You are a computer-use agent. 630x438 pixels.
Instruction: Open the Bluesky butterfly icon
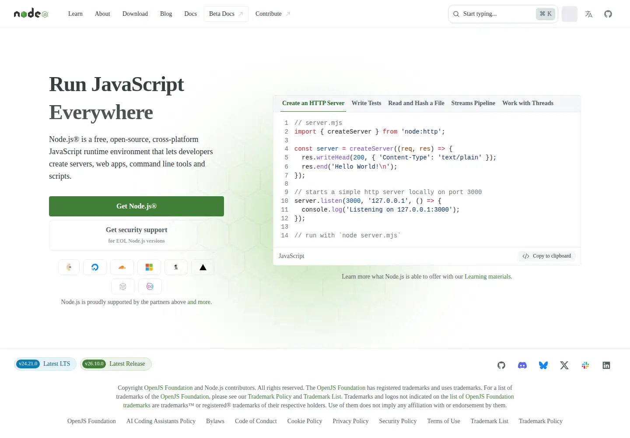pos(543,365)
